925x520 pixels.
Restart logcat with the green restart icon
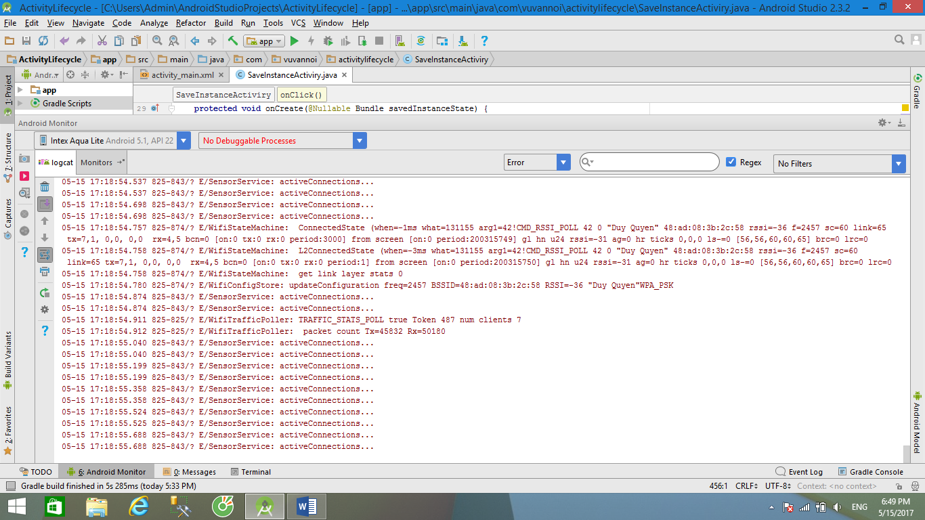pos(45,292)
